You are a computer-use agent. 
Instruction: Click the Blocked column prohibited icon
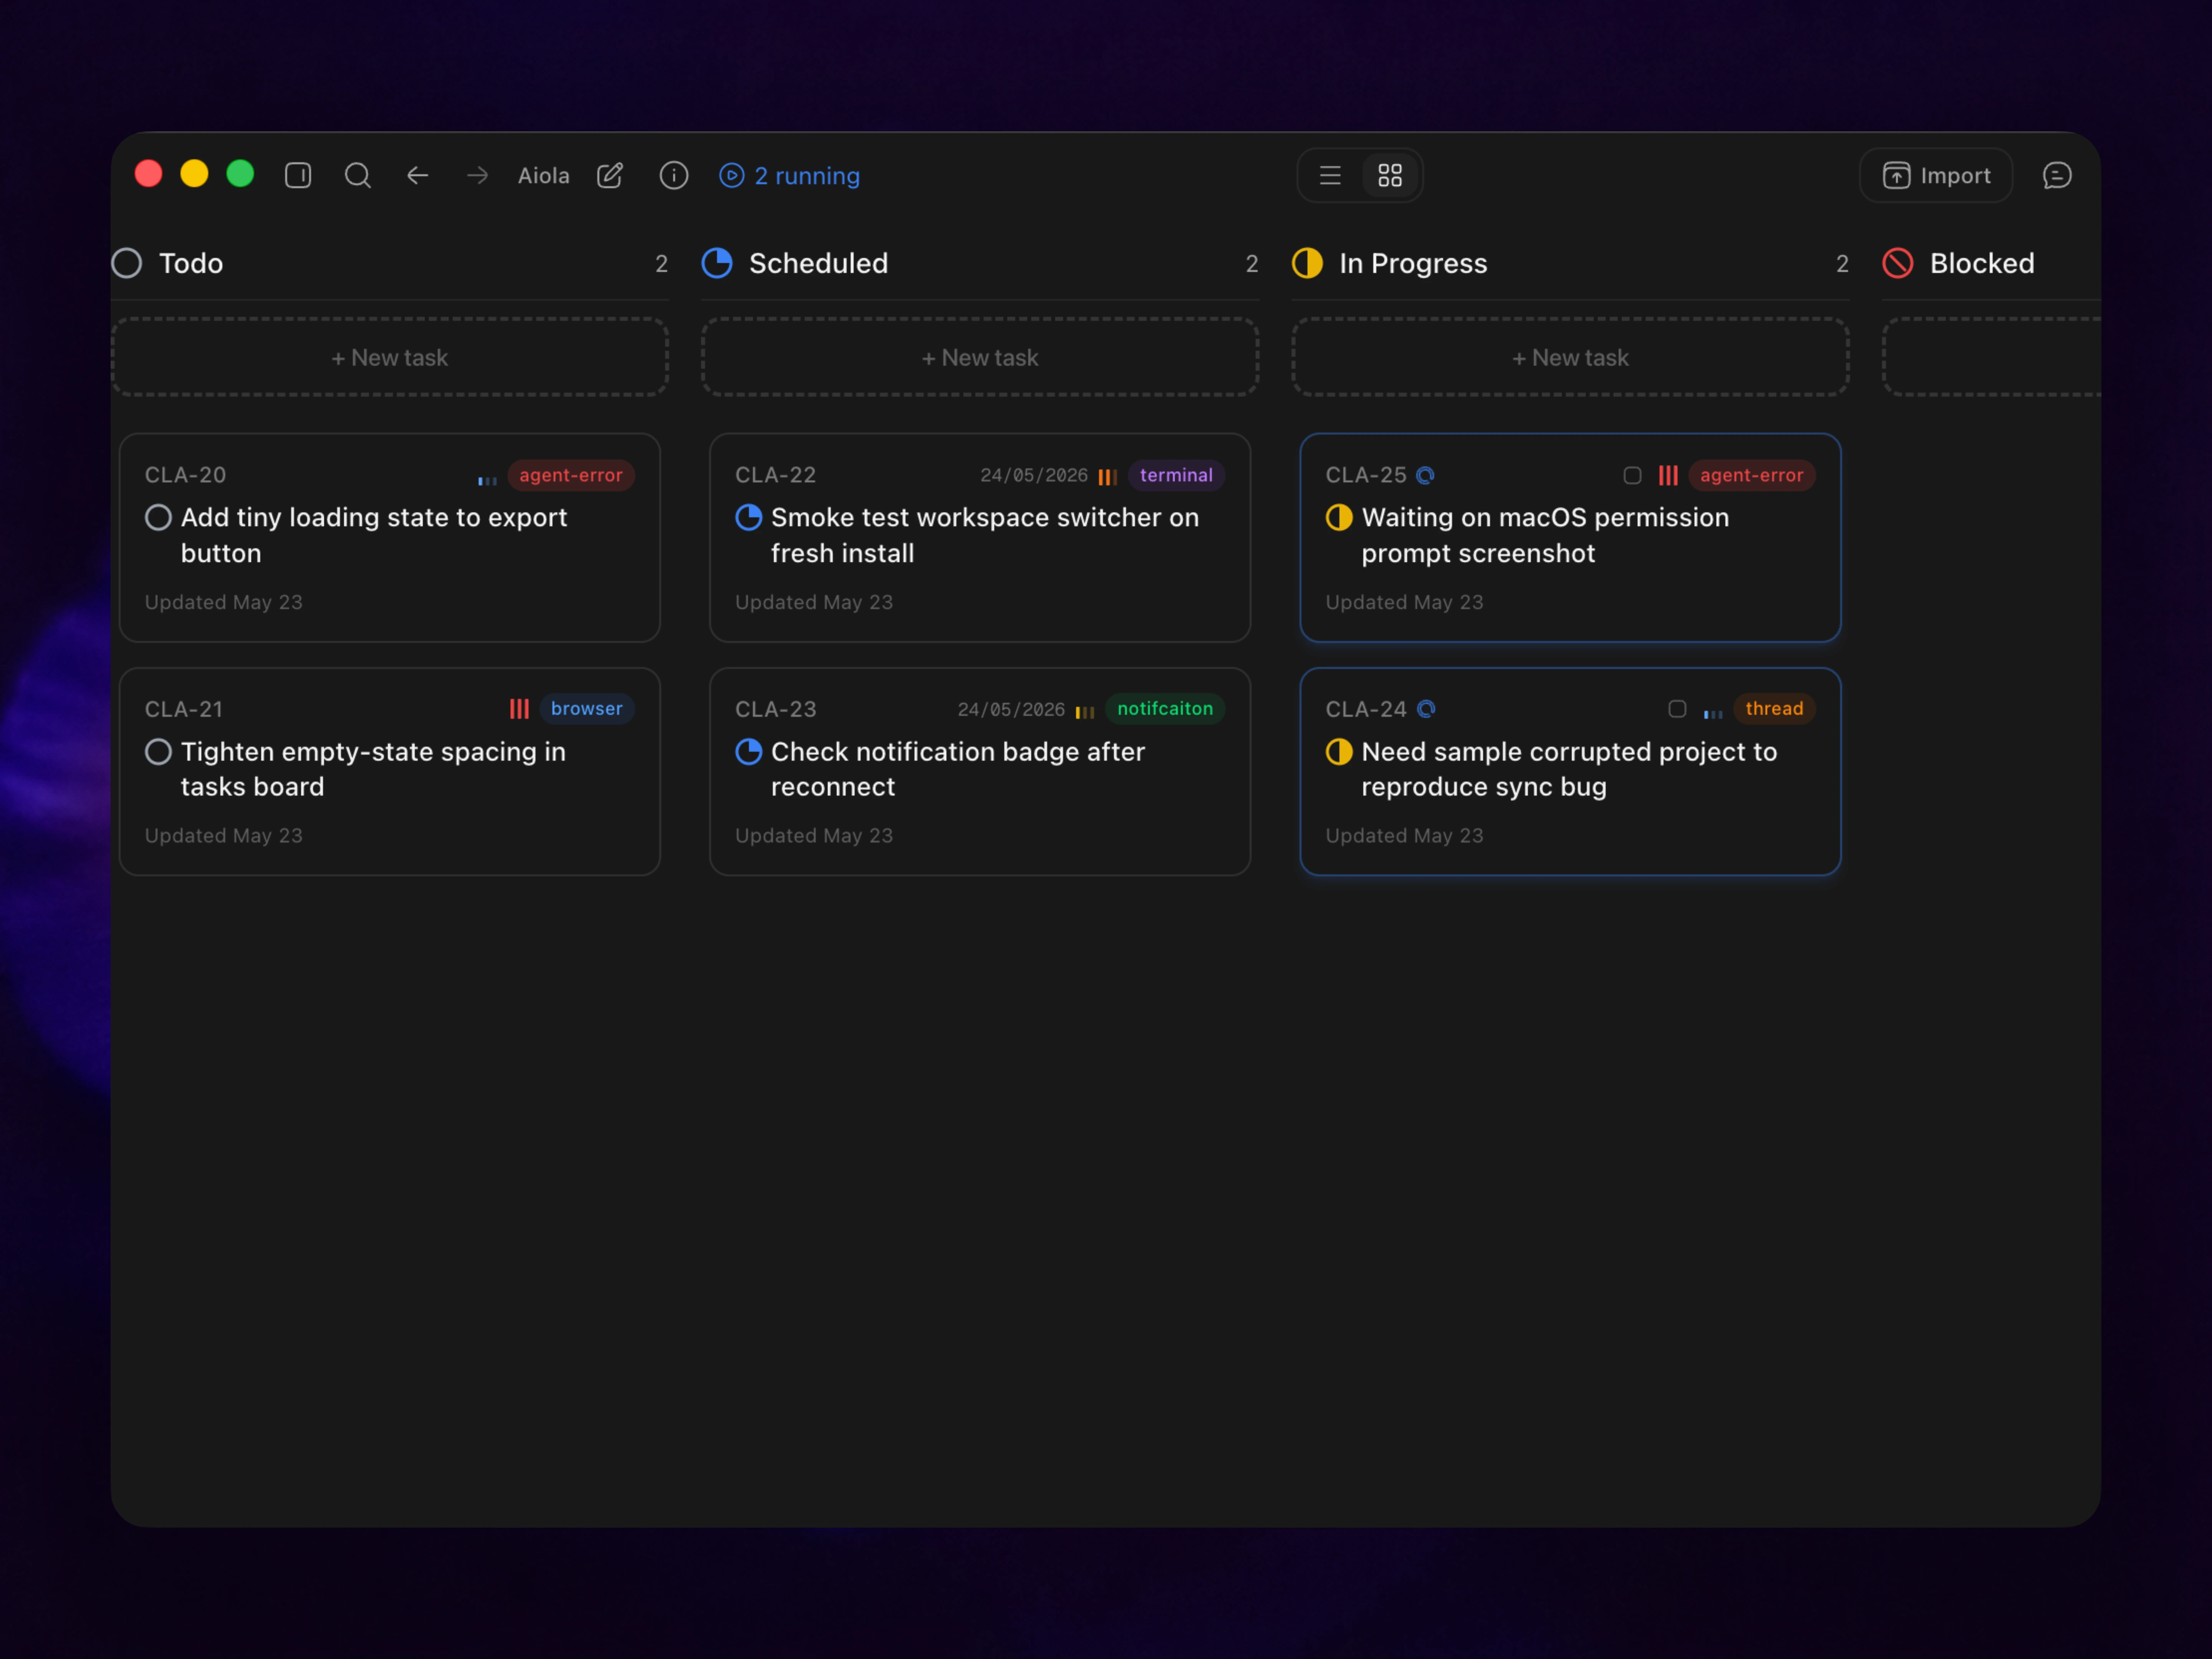(x=1898, y=263)
